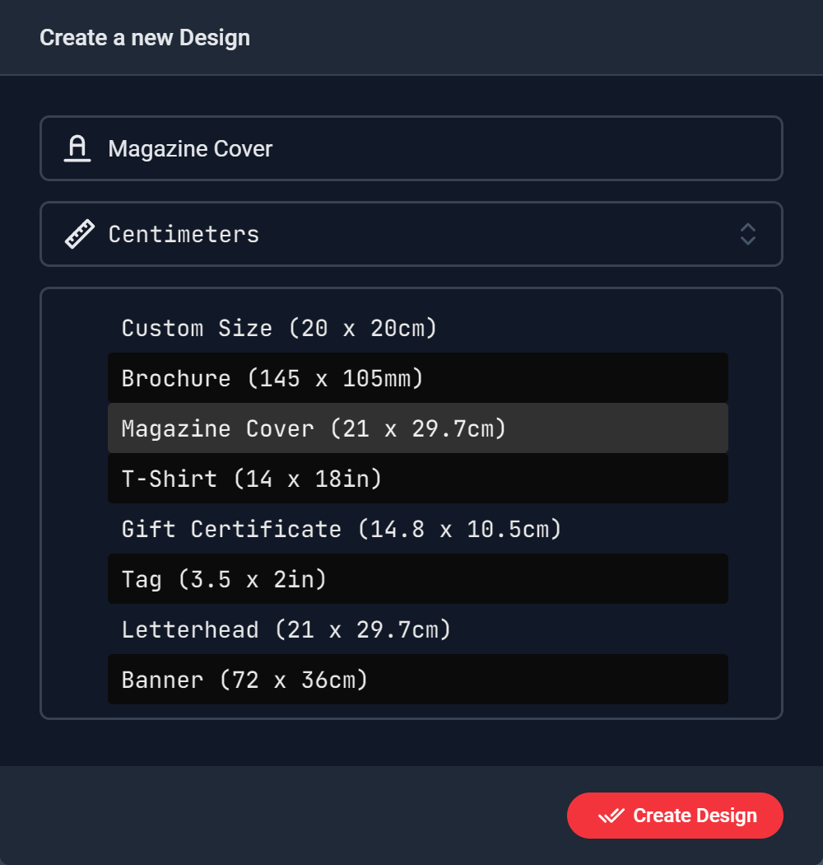Click the ruler icon beside Centimeters
This screenshot has height=865, width=823.
[x=79, y=234]
